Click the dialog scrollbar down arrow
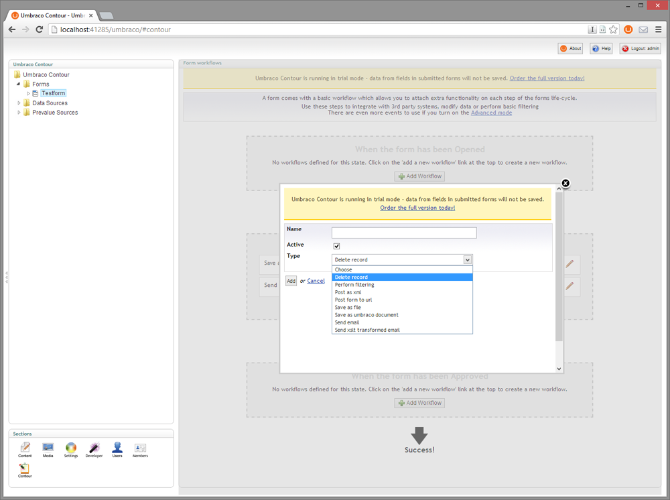 point(559,369)
